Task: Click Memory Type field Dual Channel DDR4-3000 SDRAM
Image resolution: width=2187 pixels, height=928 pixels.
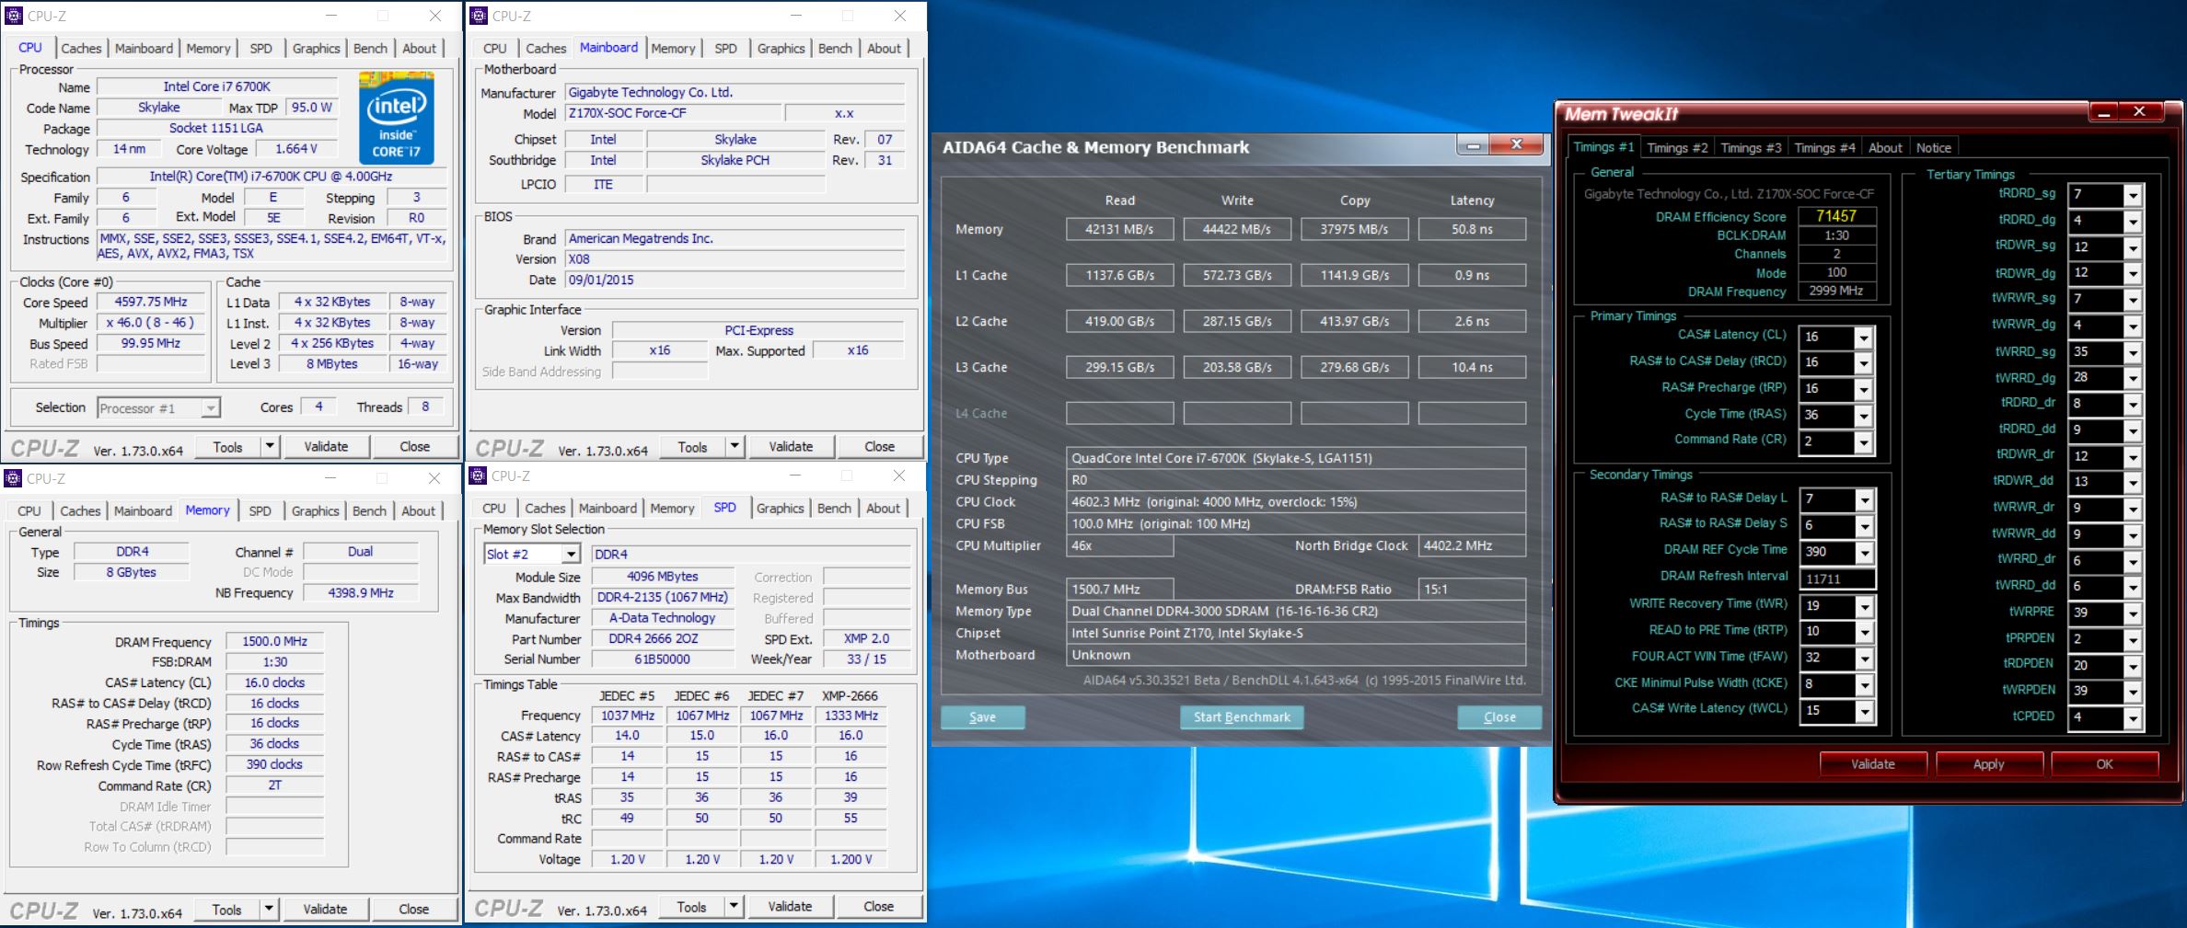Action: tap(1296, 611)
